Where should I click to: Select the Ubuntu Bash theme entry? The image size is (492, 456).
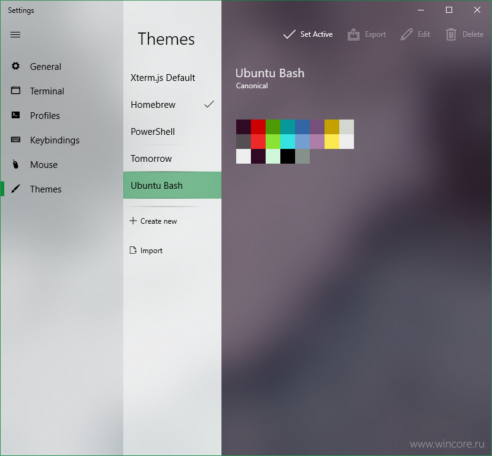pos(172,185)
